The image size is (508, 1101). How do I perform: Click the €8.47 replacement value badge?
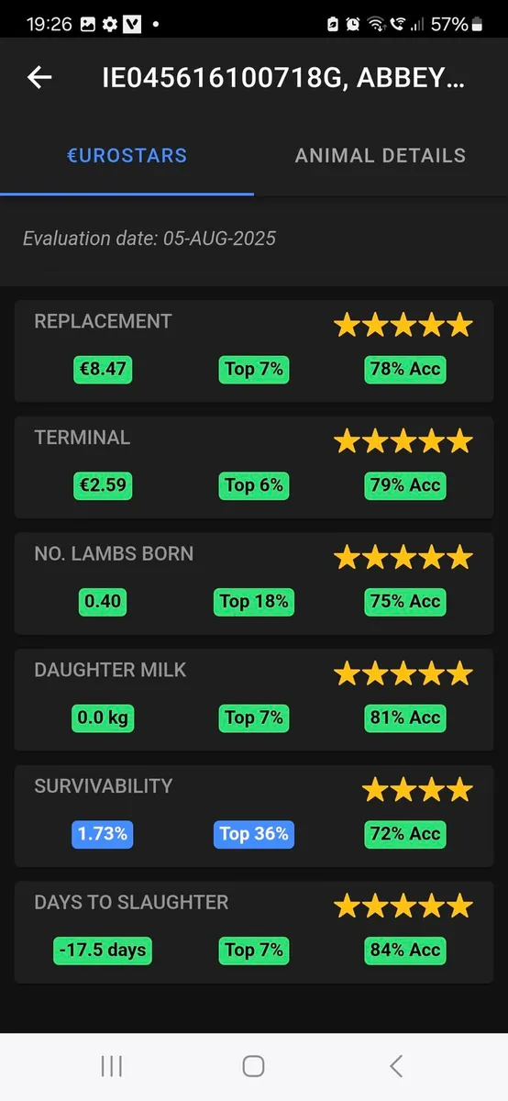(x=103, y=370)
